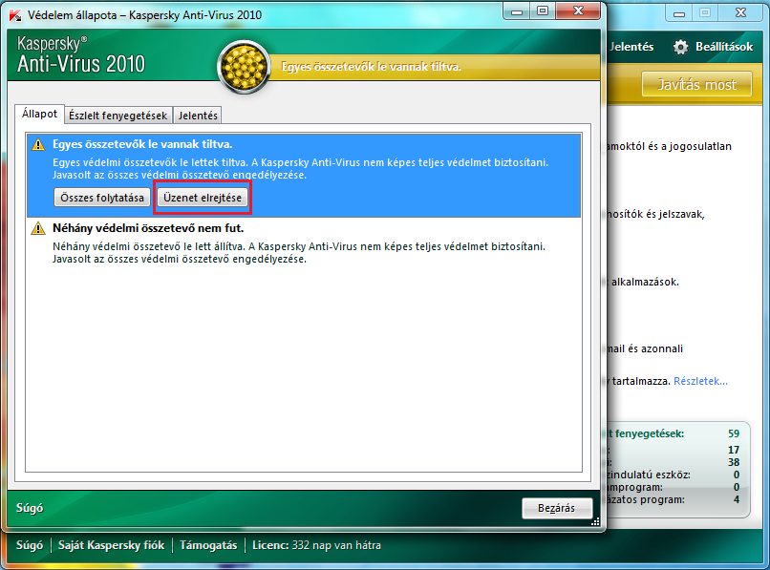Viewport: 770px width, 570px height.
Task: Click the Összes folytatása button
Action: click(x=102, y=198)
